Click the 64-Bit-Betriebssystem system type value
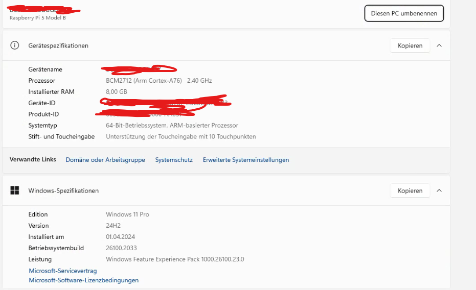The height and width of the screenshot is (290, 476). pyautogui.click(x=172, y=125)
